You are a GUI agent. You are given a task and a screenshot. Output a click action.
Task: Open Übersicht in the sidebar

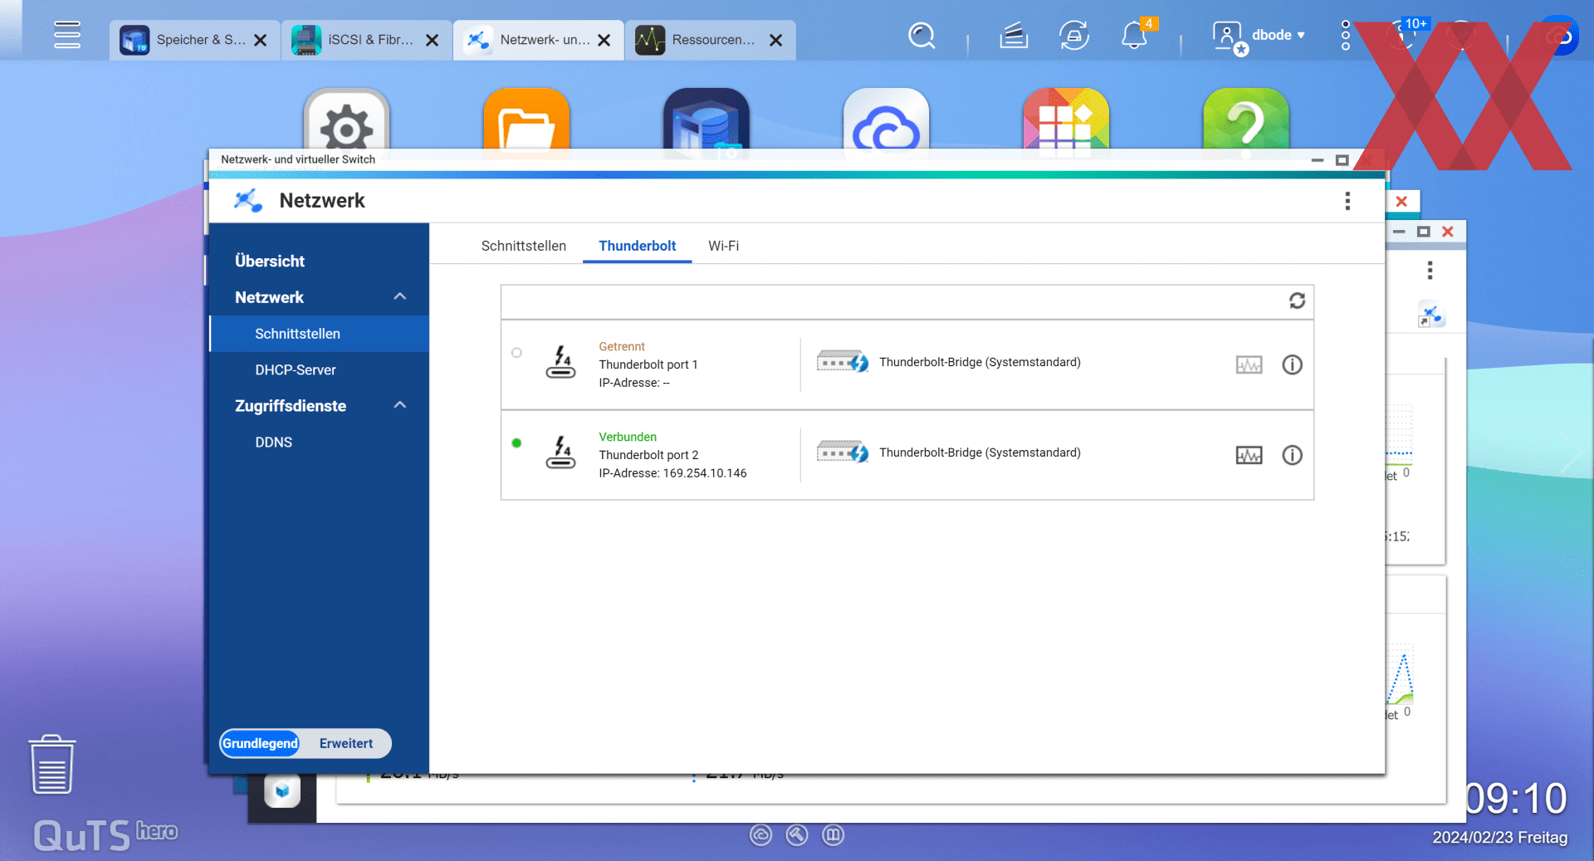pyautogui.click(x=270, y=261)
